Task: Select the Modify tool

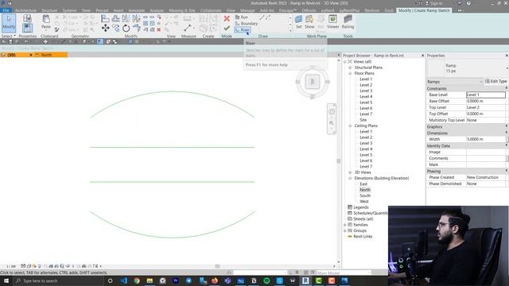Action: (x=9, y=23)
